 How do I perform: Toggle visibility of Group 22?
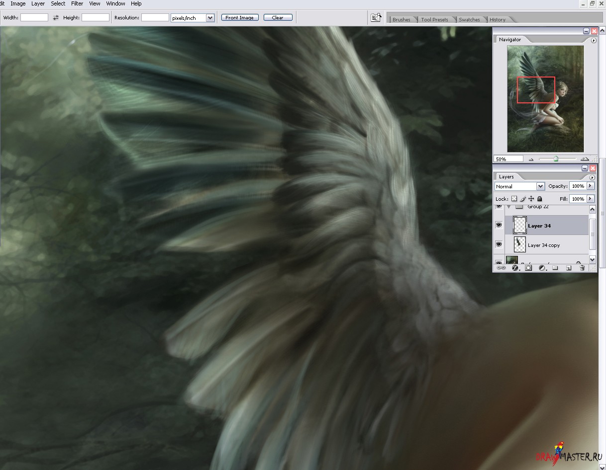point(499,206)
